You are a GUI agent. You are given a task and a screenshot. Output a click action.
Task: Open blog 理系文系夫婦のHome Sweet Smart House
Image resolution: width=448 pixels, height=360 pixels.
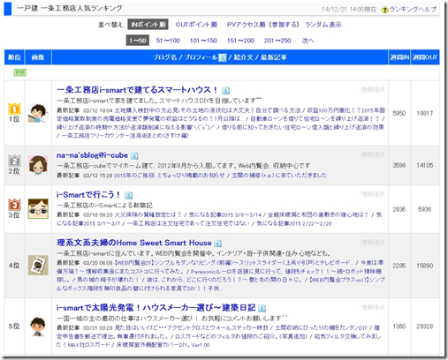coord(134,243)
